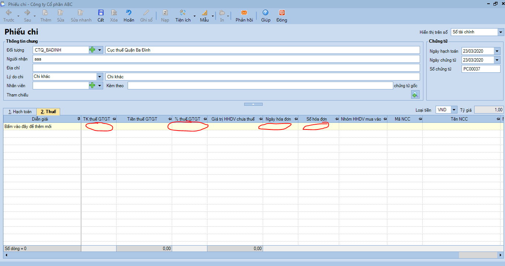Switch to the 1. Hạch toán tab

click(x=20, y=112)
